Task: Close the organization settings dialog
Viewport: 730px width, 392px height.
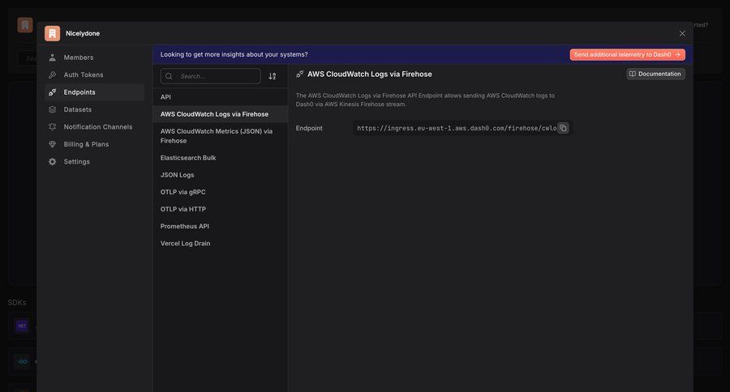Action: 682,33
